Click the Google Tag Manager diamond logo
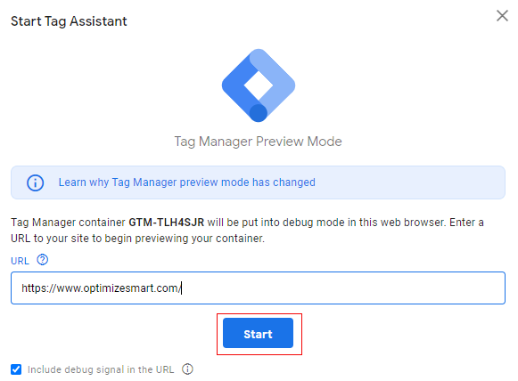518x381 pixels. 259,85
